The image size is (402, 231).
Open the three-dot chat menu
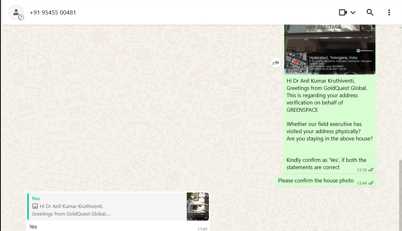pos(389,12)
